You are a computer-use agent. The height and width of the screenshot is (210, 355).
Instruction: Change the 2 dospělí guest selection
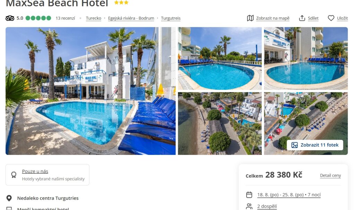[x=267, y=206]
